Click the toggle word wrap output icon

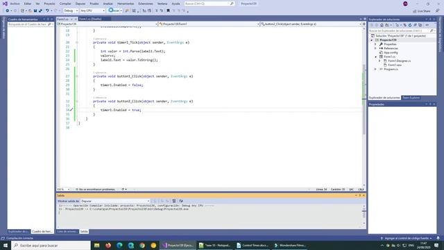(x=181, y=201)
